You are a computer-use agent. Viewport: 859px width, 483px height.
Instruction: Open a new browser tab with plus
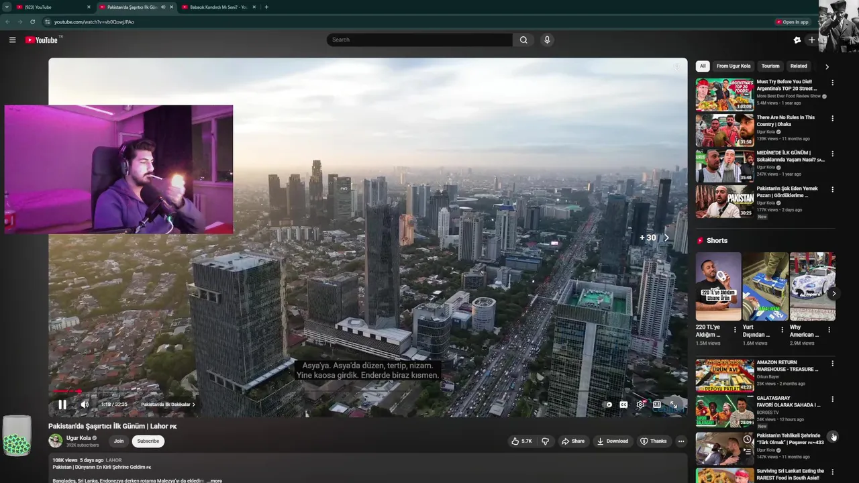click(x=266, y=7)
